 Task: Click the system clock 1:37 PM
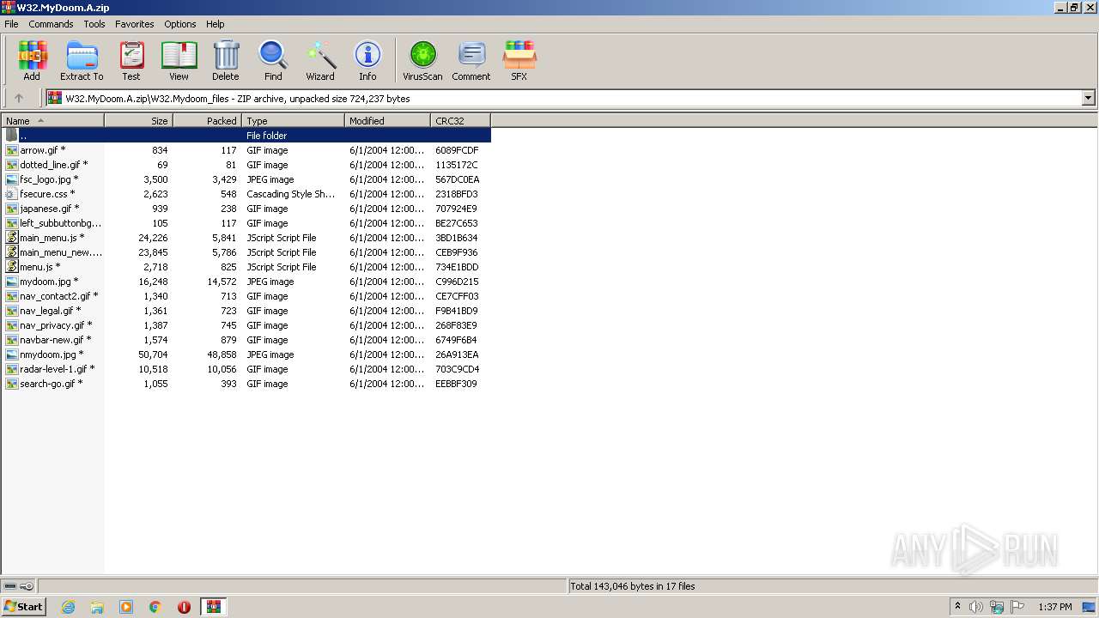pyautogui.click(x=1055, y=607)
